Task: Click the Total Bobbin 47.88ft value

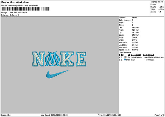Action: [135, 50]
